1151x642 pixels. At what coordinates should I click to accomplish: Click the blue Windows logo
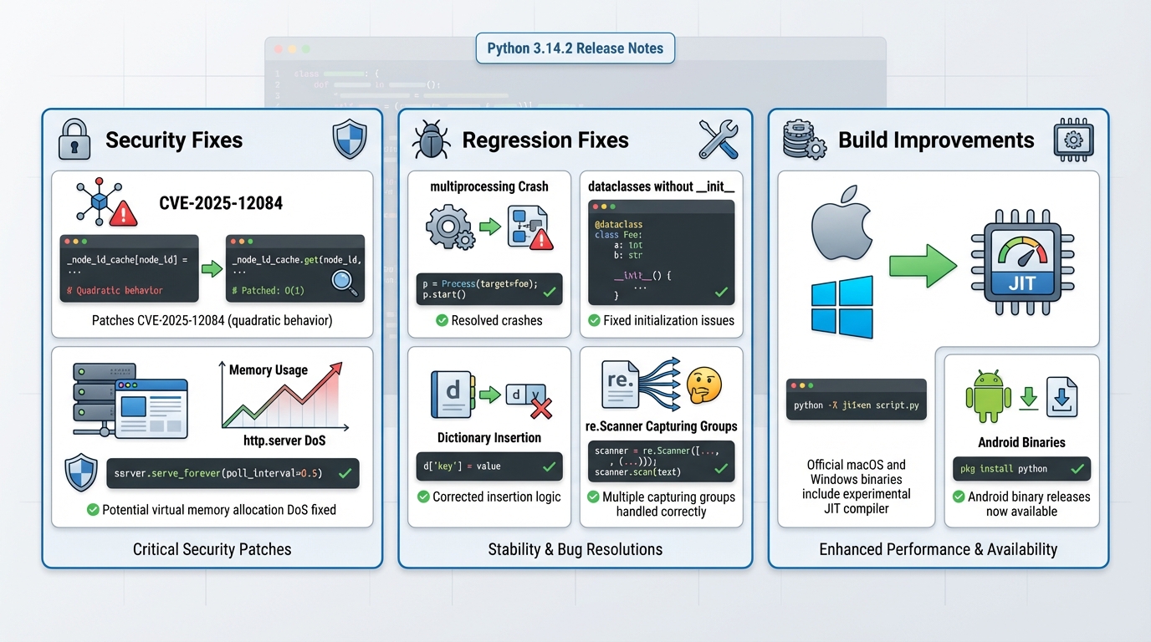pos(842,307)
